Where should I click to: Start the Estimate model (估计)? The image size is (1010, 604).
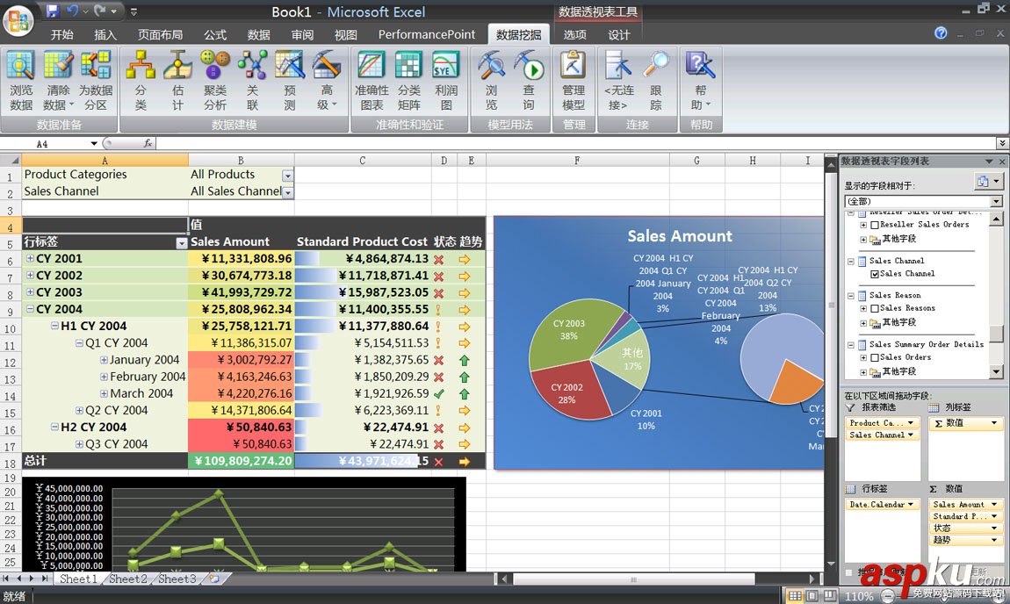(x=177, y=81)
